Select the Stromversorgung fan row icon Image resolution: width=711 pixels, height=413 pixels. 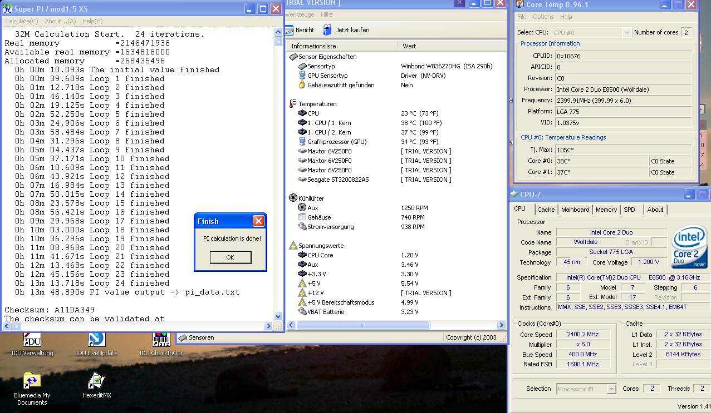click(x=302, y=227)
